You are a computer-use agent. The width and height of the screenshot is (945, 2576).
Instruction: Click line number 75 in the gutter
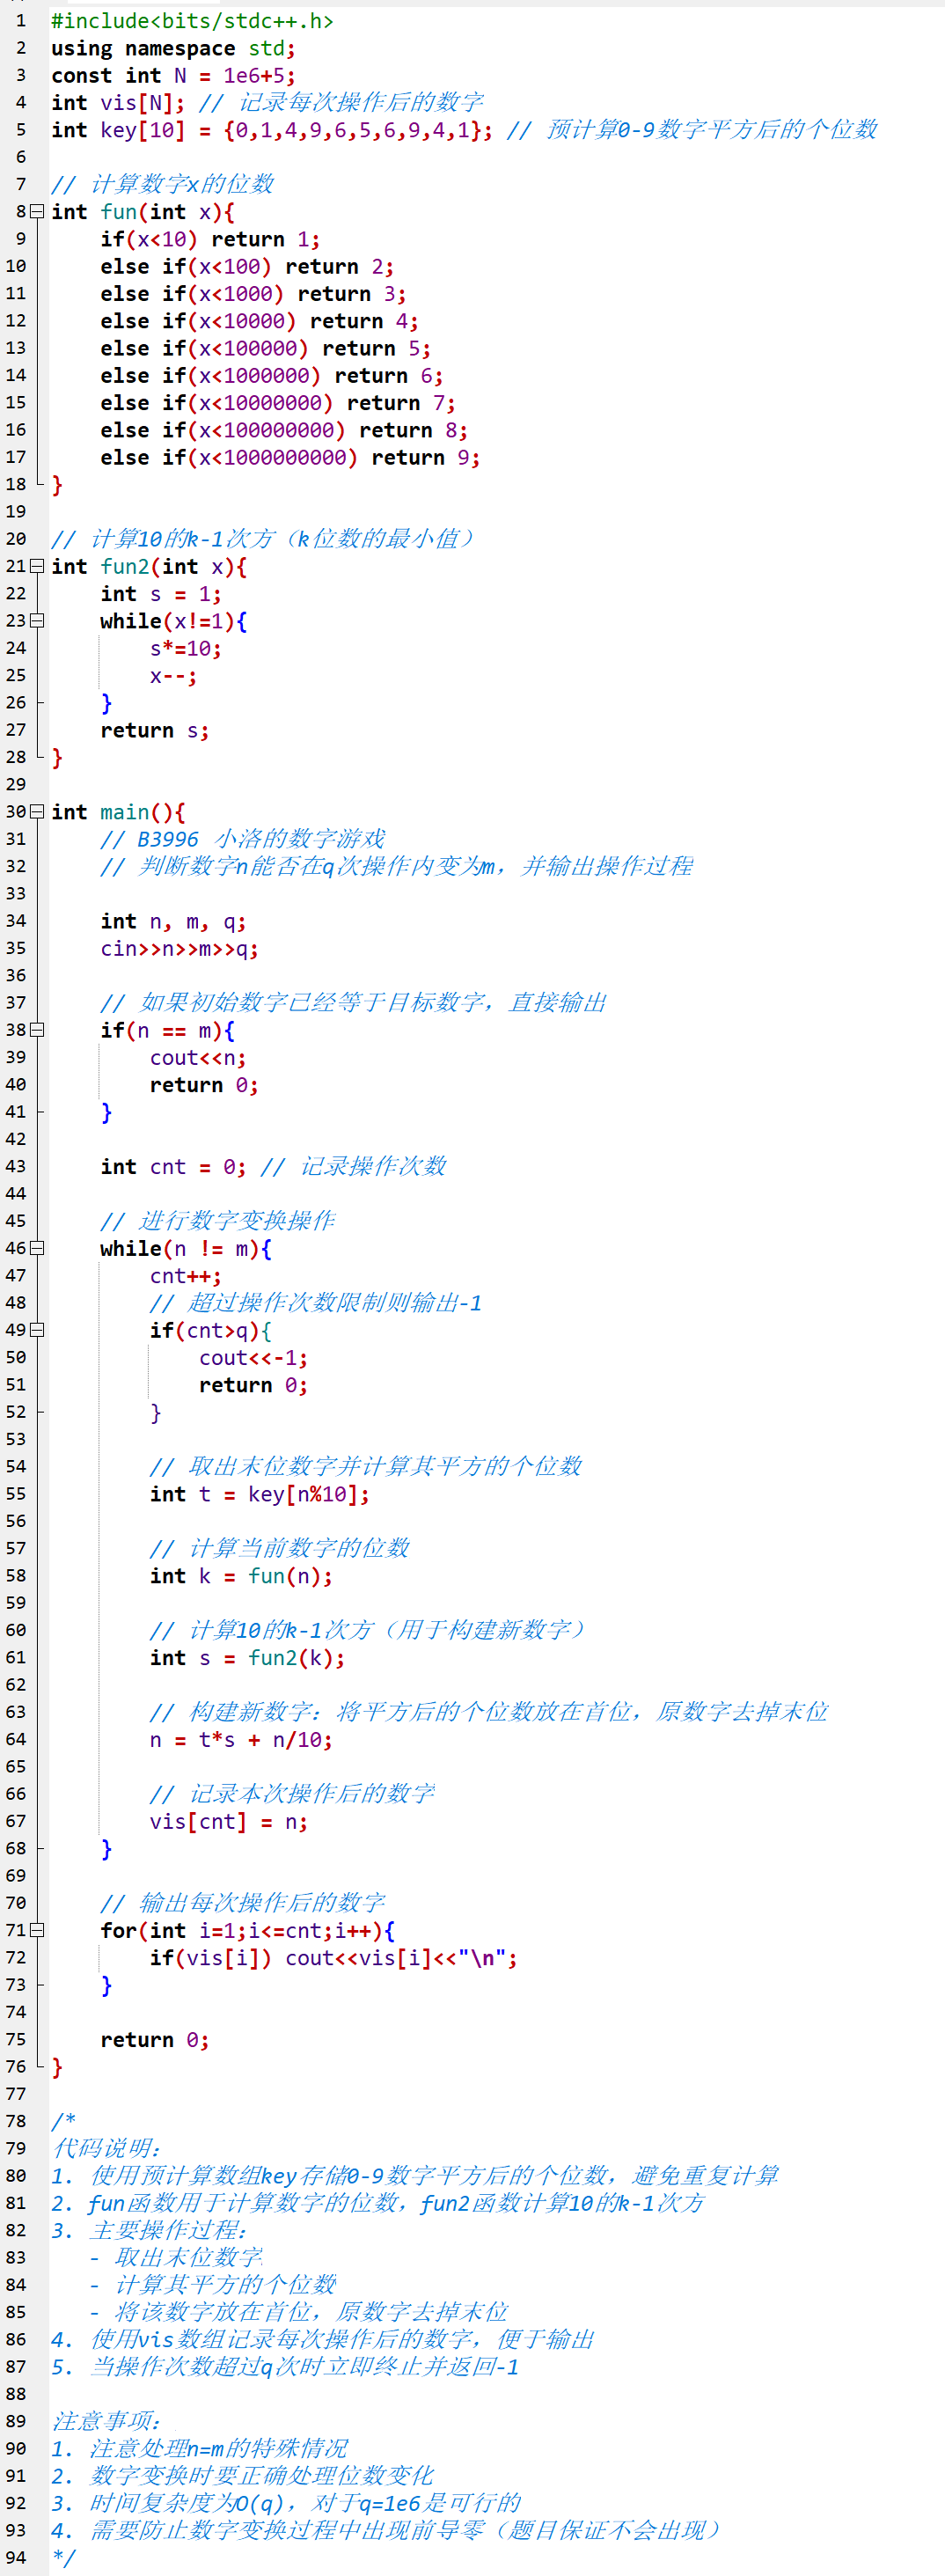tap(16, 2040)
